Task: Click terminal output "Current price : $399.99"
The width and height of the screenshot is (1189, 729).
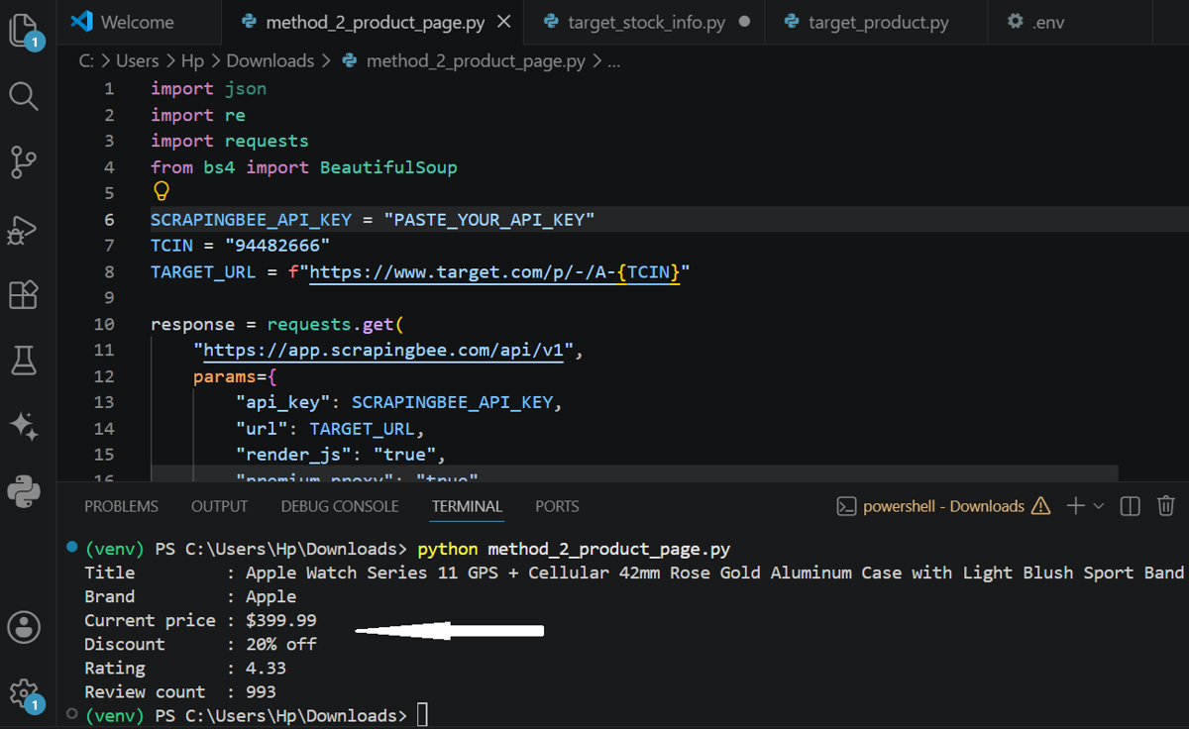Action: point(200,621)
